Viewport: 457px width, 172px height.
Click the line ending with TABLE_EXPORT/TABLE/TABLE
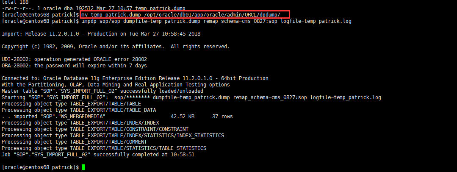click(x=71, y=104)
